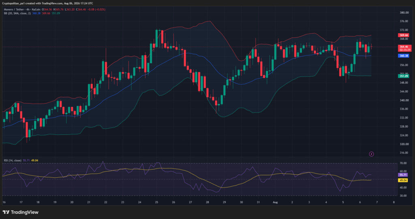Click date axis label 16
This screenshot has height=219, width=415.
4,202
